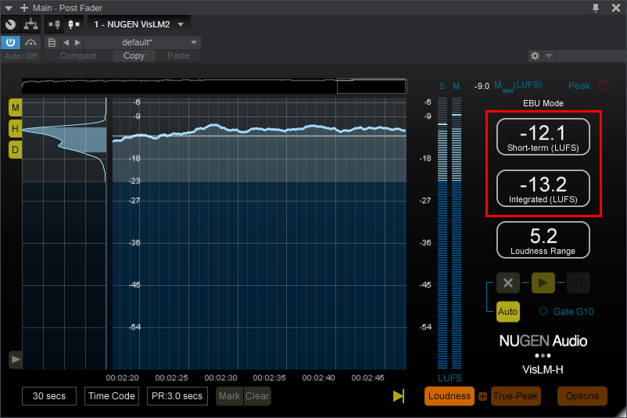Image resolution: width=627 pixels, height=418 pixels.
Task: Load the previous preset arrow
Action: pos(66,42)
